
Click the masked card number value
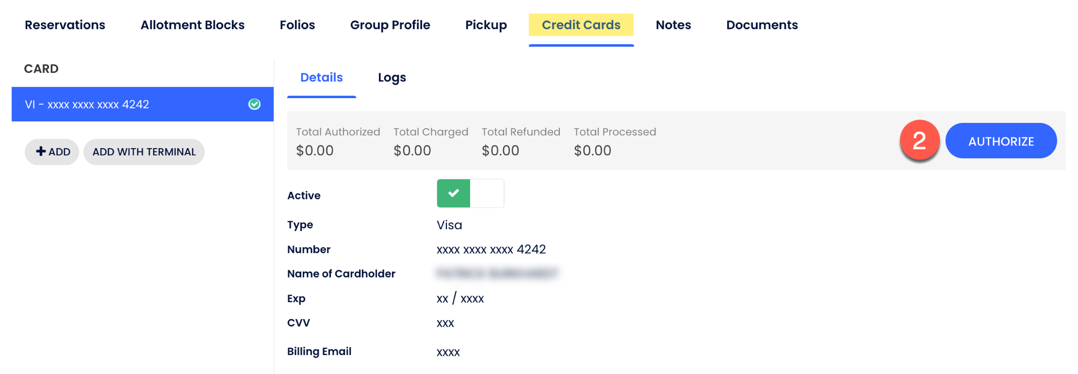point(491,250)
